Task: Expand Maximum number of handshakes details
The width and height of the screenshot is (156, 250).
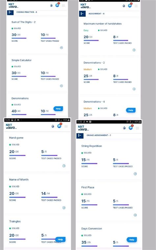Action: (134, 50)
